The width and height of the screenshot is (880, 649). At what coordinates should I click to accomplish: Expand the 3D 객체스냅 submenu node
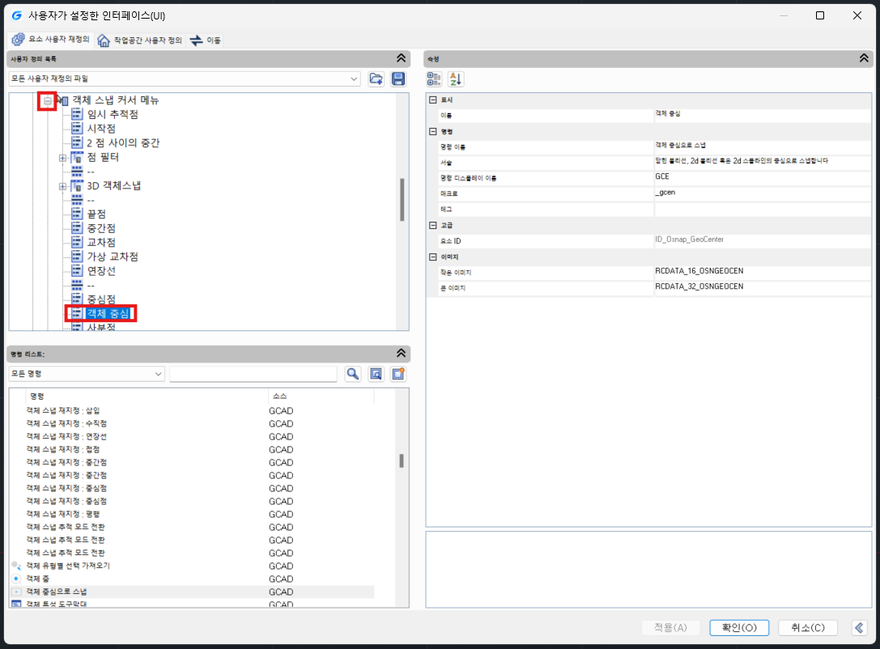click(62, 186)
